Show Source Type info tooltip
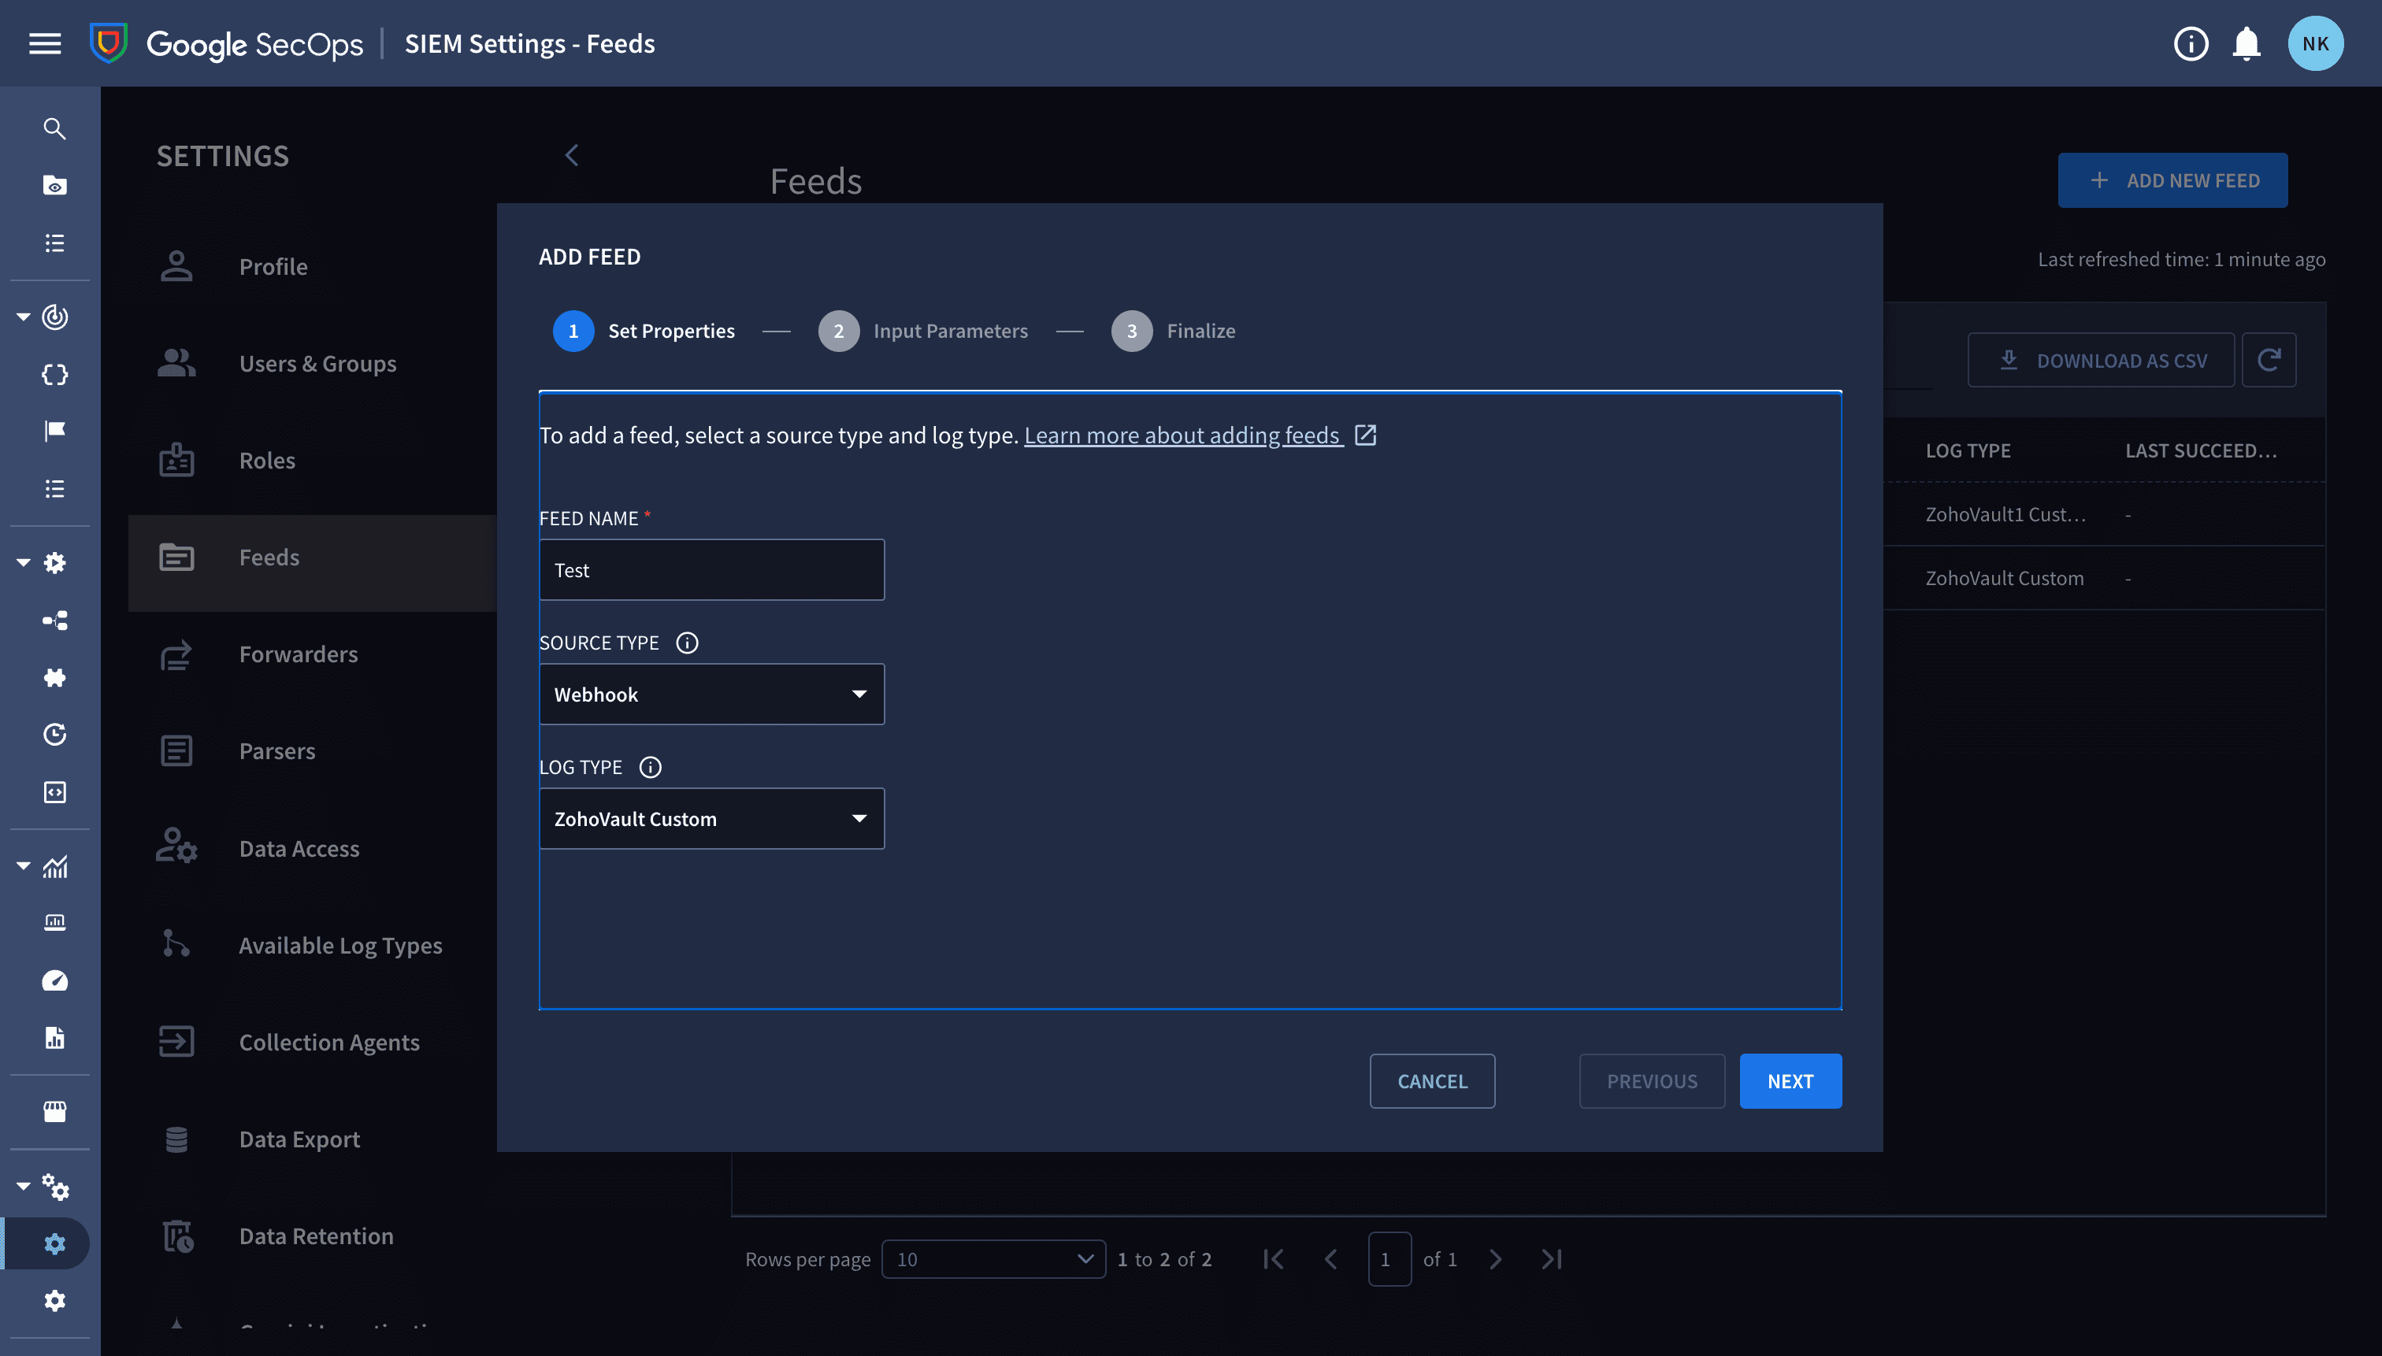Screen dimensions: 2382x1356 click(x=687, y=643)
